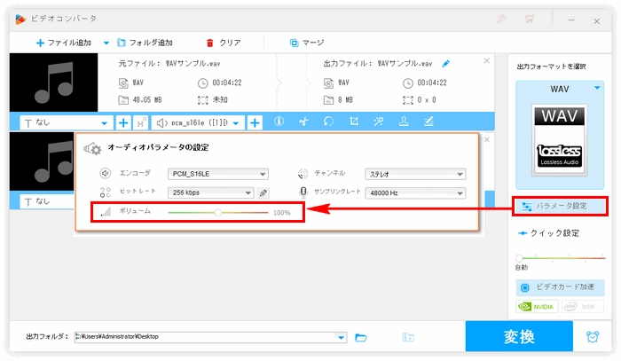This screenshot has height=361, width=621.
Task: Click pencil icon next to bitrate
Action: click(x=263, y=192)
